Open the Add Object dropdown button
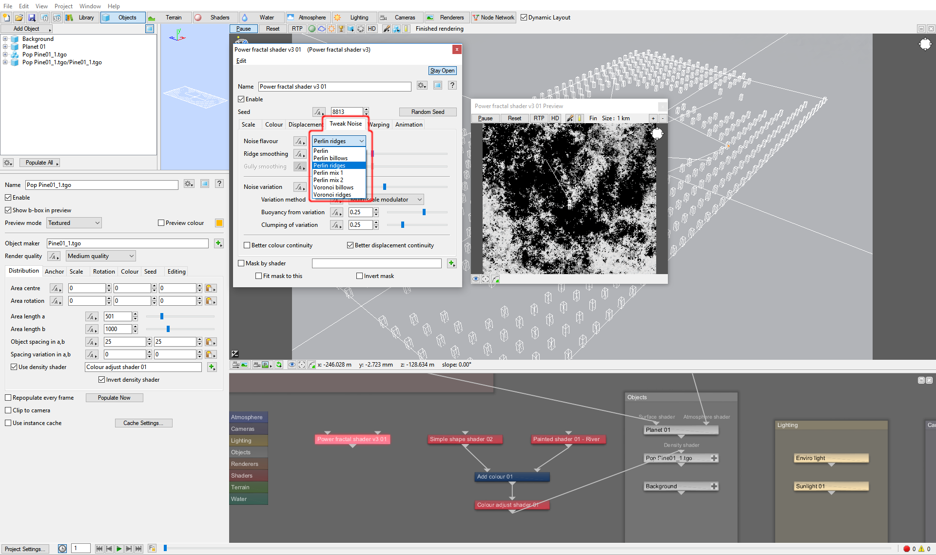 pos(26,29)
